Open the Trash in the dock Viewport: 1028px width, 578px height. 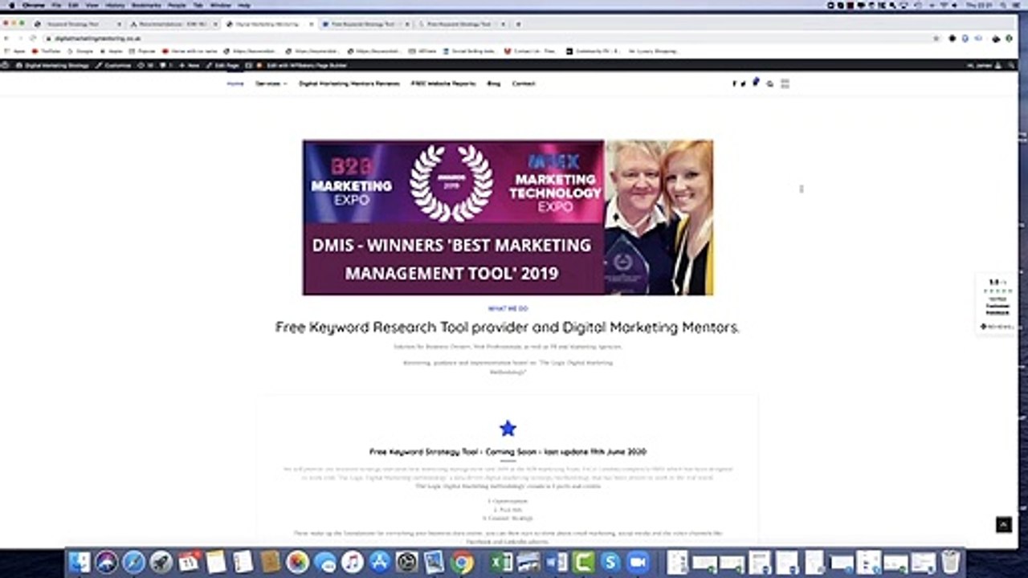coord(950,562)
